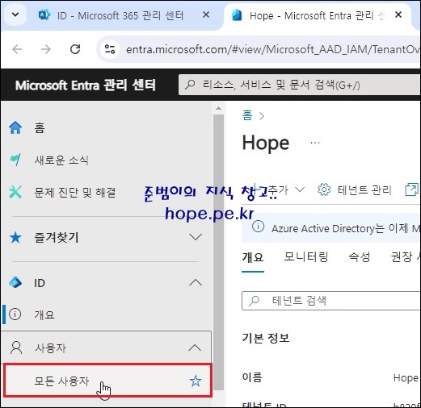Viewport: 421px width, 408px height.
Task: Click the Hope page heading
Action: (266, 143)
